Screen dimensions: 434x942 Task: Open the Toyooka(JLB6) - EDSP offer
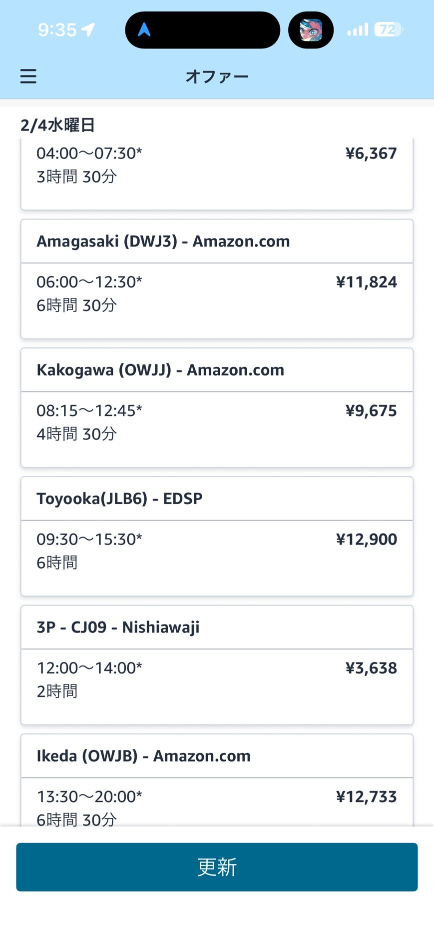click(119, 498)
